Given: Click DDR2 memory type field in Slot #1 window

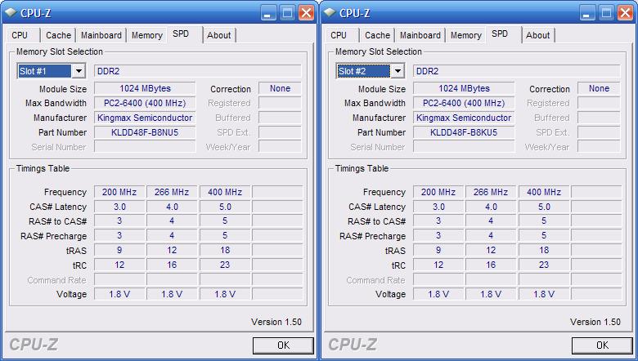Looking at the screenshot, I should pos(198,71).
